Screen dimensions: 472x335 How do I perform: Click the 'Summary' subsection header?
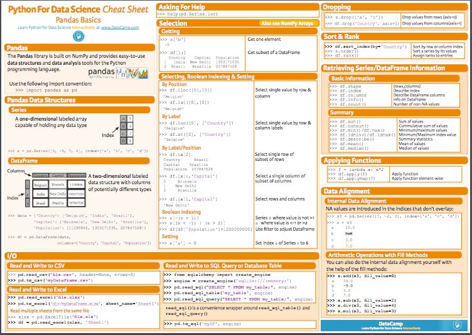[x=394, y=113]
